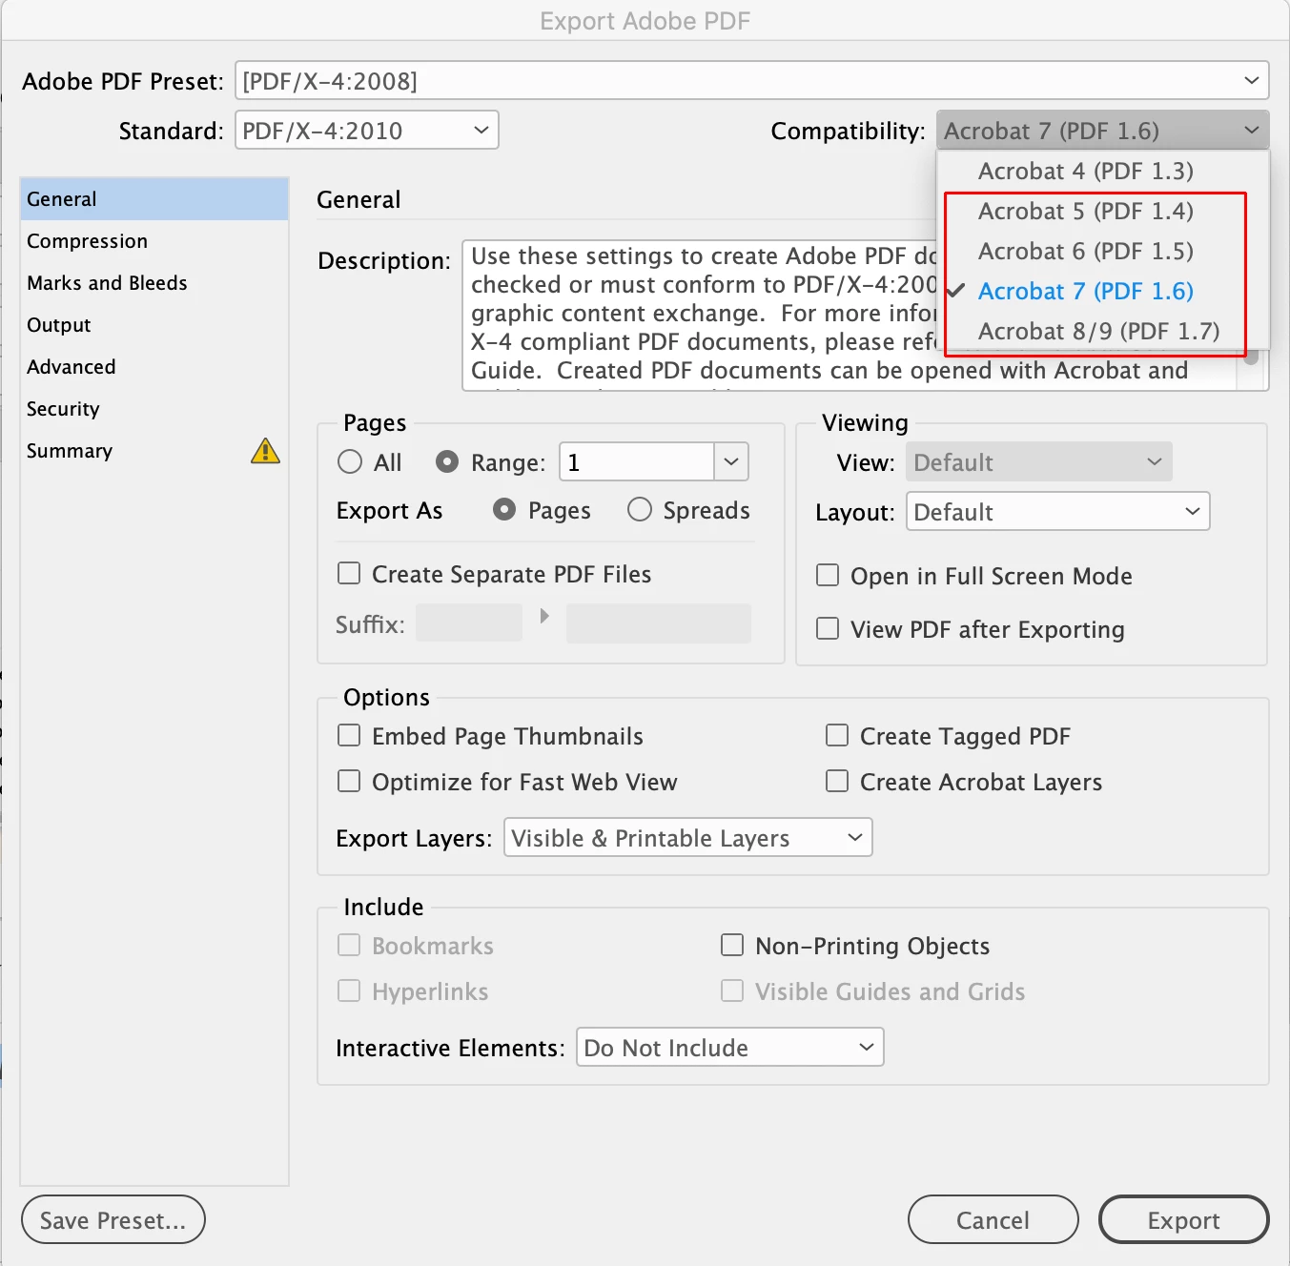The image size is (1290, 1266).
Task: Switch to the Advanced panel
Action: pyautogui.click(x=154, y=367)
